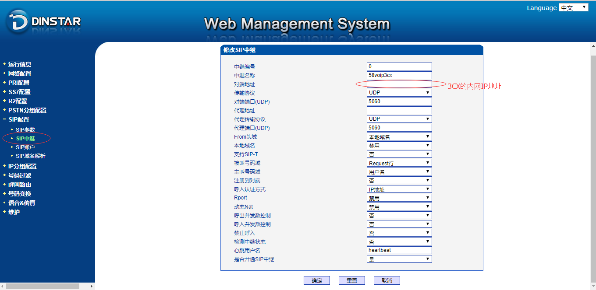Viewport: 596px width, 290px height.
Task: Click the 中继名称 field with 58voip3cx
Action: click(x=399, y=75)
